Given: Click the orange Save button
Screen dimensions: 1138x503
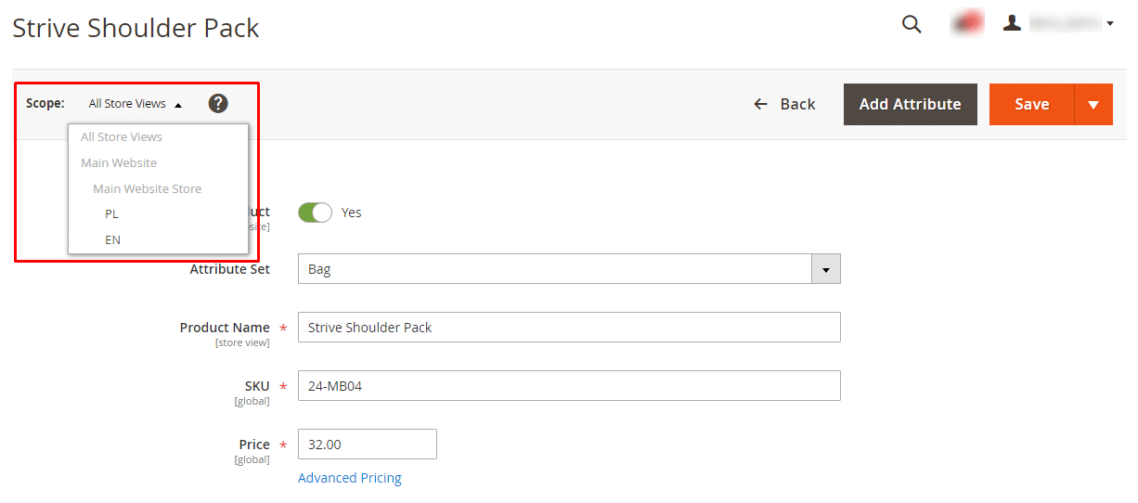Looking at the screenshot, I should click(1031, 105).
